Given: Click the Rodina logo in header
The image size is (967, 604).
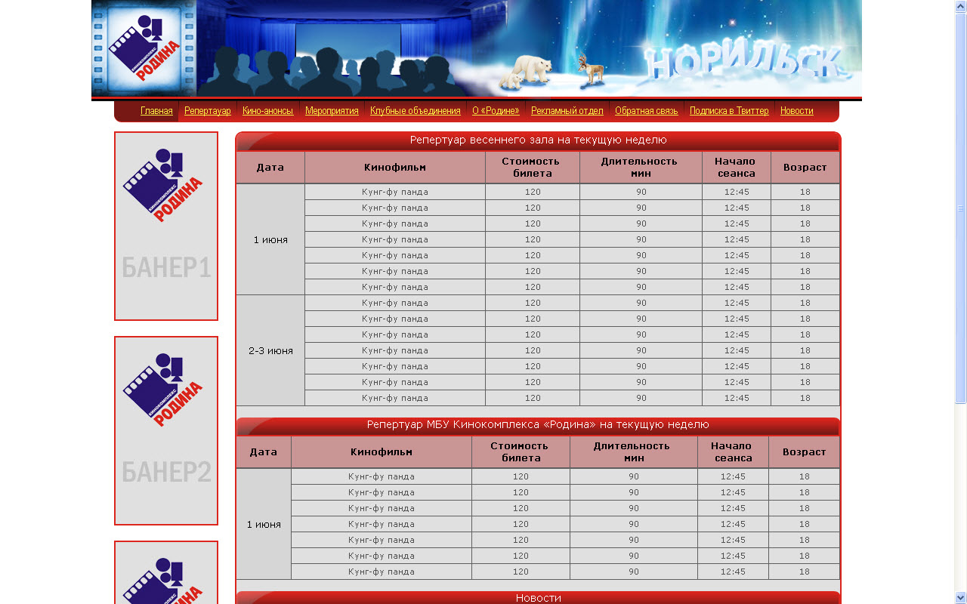Looking at the screenshot, I should 144,49.
